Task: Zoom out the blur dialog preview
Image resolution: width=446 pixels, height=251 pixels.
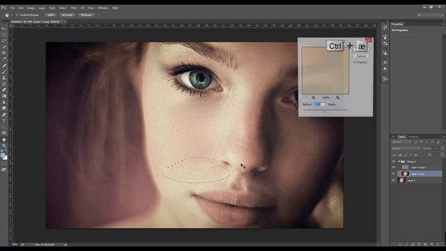Action: (313, 98)
